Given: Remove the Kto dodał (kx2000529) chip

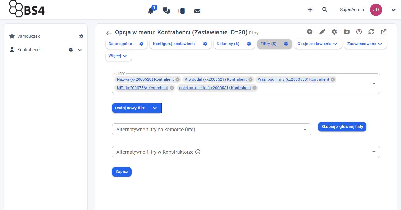Looking at the screenshot, I should tap(251, 79).
